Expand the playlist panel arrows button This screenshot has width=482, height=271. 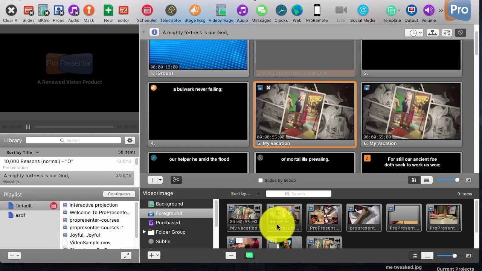[x=126, y=256]
